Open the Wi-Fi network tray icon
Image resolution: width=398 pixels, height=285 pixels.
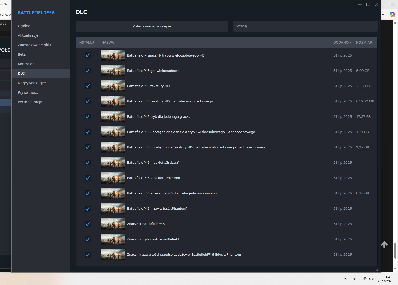click(x=365, y=279)
